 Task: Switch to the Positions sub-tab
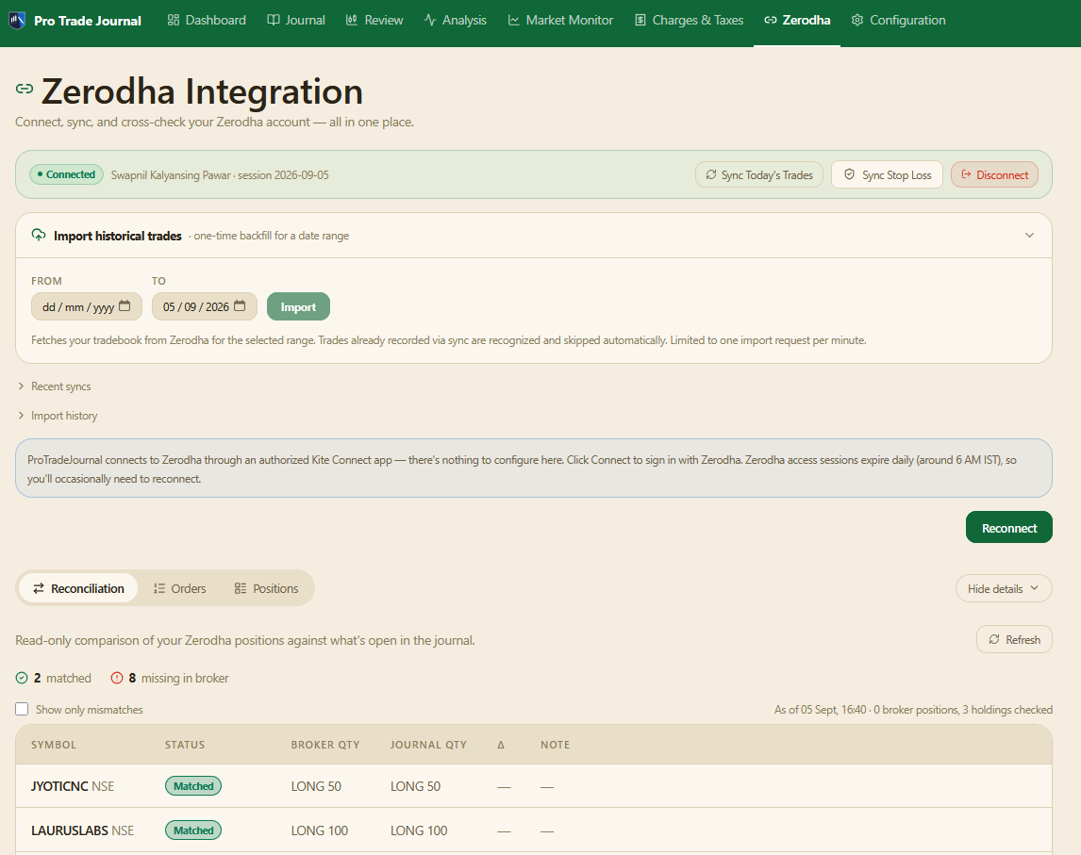coord(266,588)
